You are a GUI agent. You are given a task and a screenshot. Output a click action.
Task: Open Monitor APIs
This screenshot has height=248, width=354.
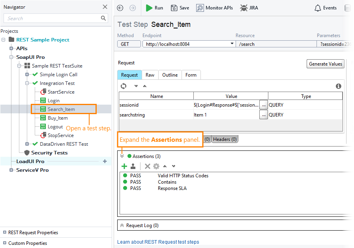pyautogui.click(x=214, y=8)
